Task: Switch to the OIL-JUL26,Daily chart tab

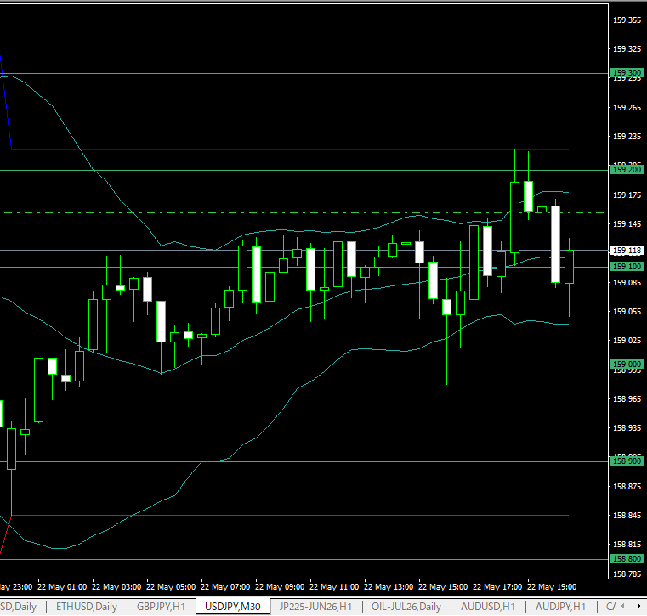Action: click(406, 607)
